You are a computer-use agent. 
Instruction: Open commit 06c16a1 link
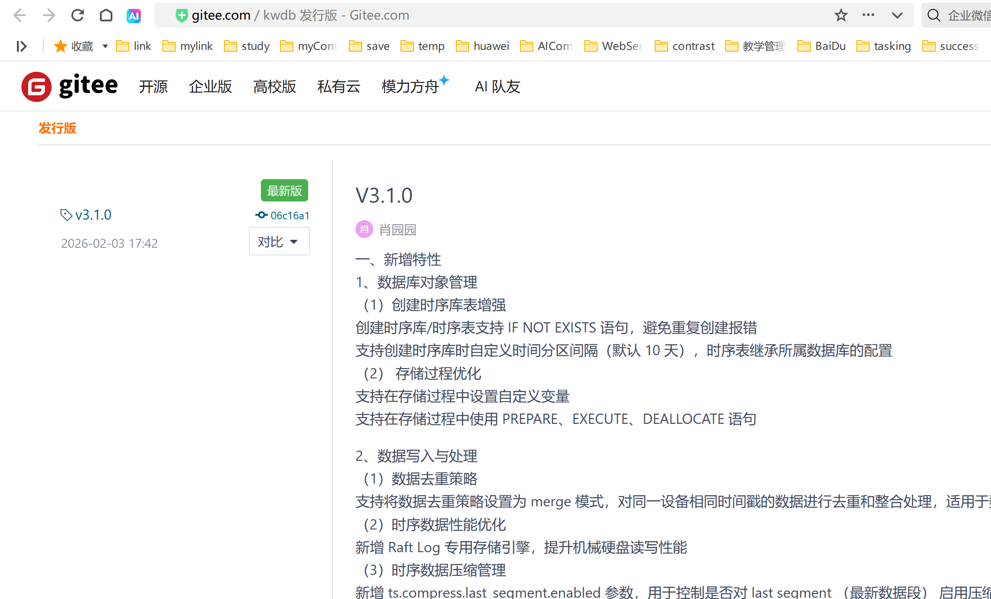tap(289, 216)
